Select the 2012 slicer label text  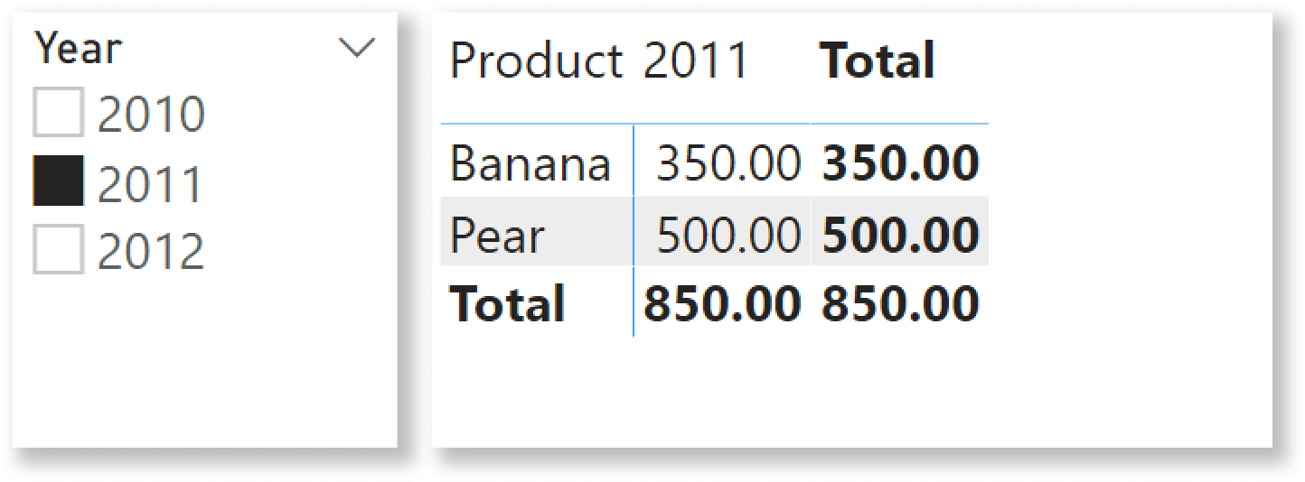(152, 251)
